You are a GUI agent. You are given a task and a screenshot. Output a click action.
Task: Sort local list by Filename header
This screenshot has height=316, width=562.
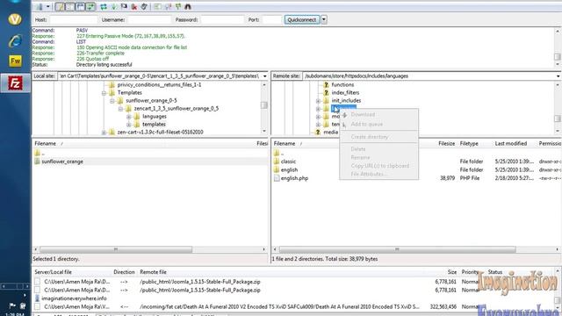pos(45,144)
